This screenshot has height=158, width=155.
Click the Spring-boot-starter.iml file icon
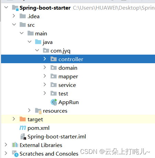coord(23,136)
